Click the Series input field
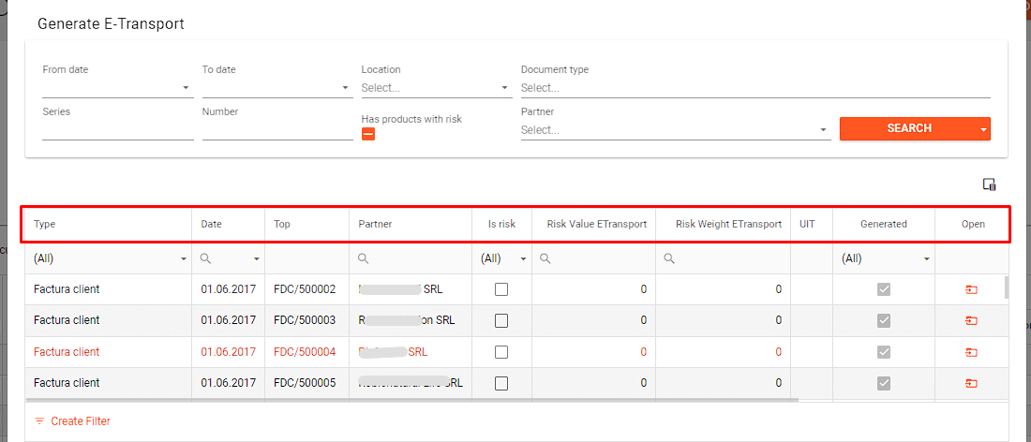 117,130
